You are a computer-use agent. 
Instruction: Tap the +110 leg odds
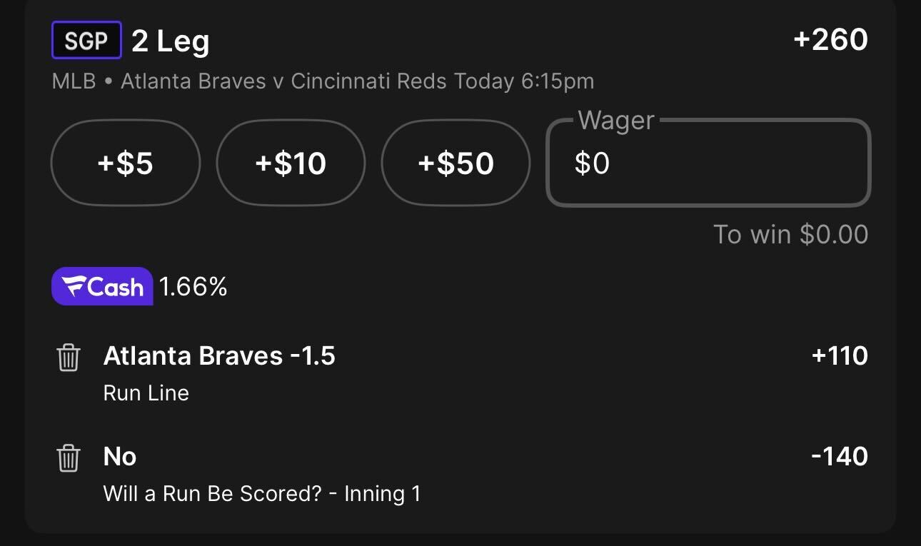click(840, 355)
